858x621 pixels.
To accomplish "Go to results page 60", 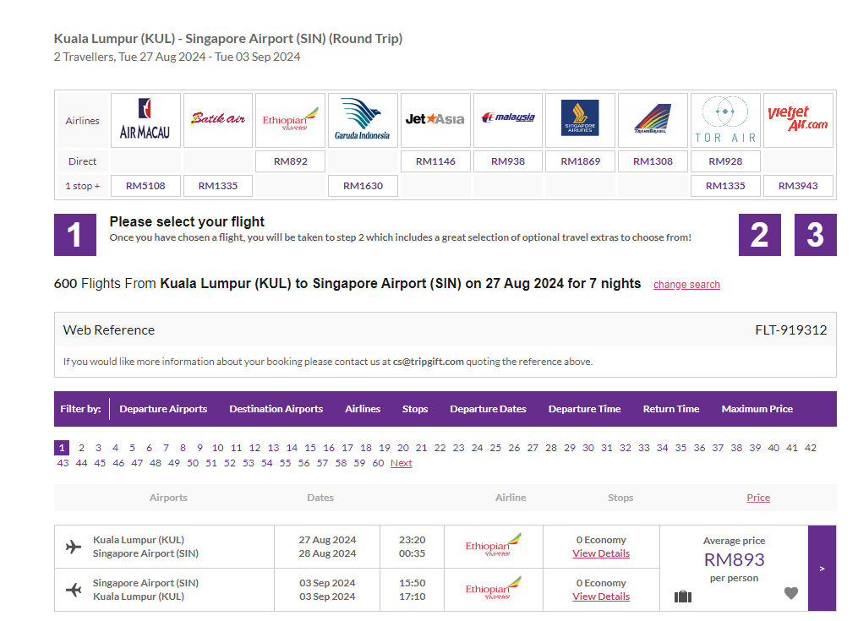I will coord(378,463).
